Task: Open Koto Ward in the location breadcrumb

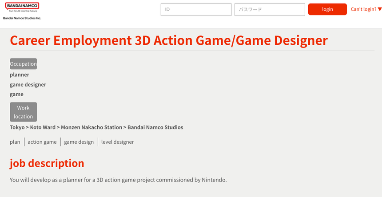Action: point(43,127)
